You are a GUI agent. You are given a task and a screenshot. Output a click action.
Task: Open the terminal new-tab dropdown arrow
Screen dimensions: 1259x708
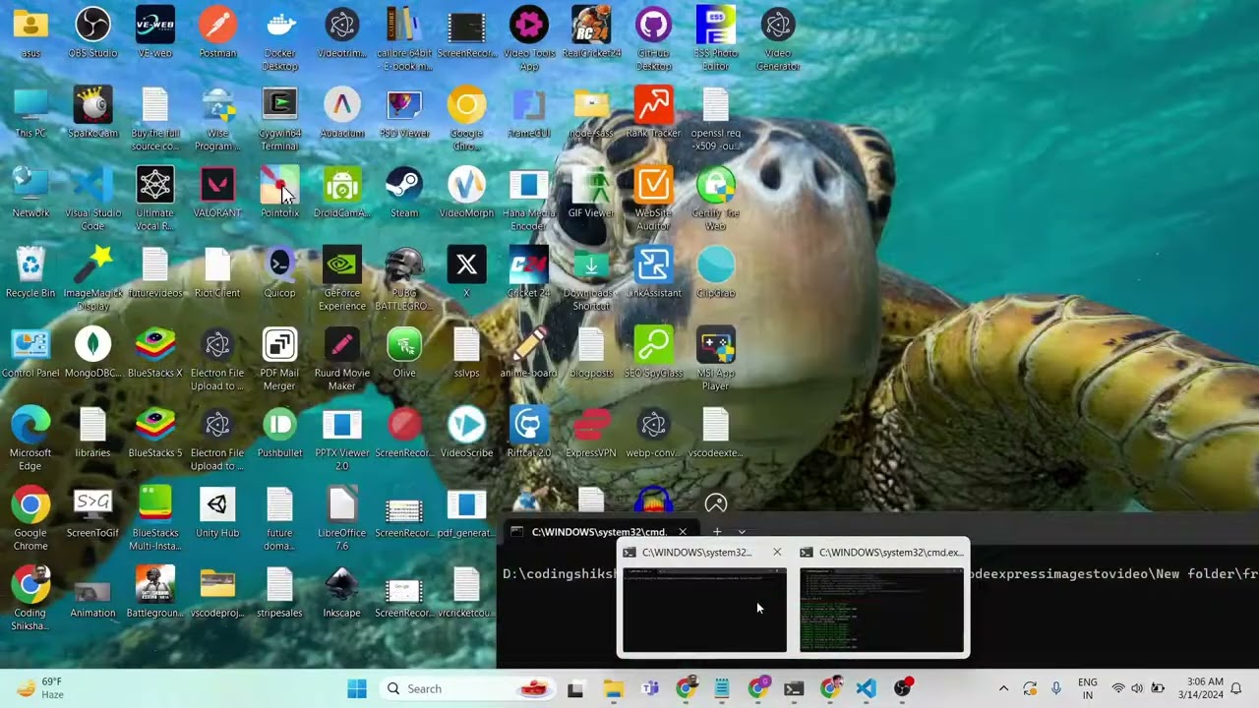[742, 532]
